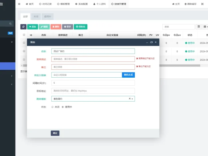Click the 间隔时间(秒) input field
The image size is (208, 156).
(93, 83)
